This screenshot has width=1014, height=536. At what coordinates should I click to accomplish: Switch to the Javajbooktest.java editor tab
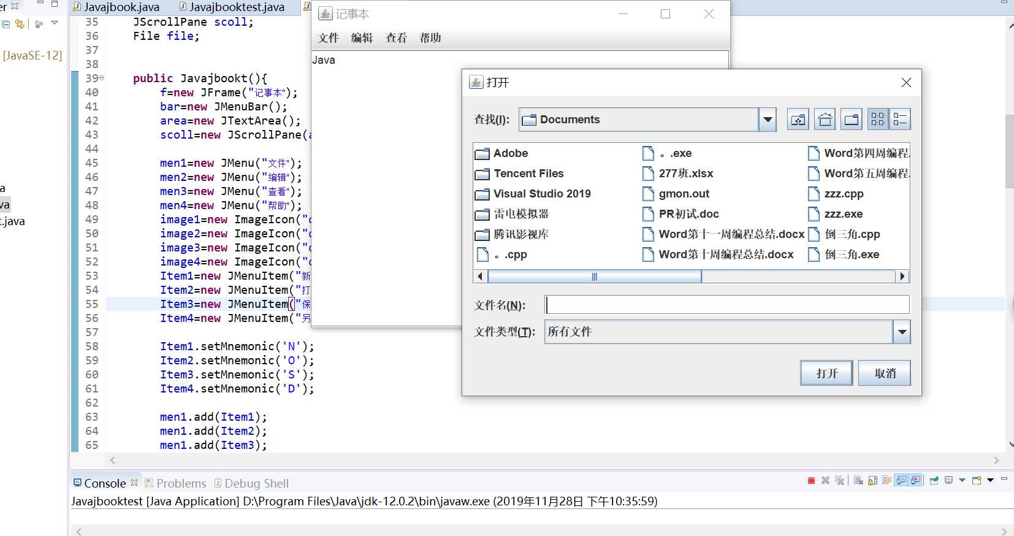(232, 7)
